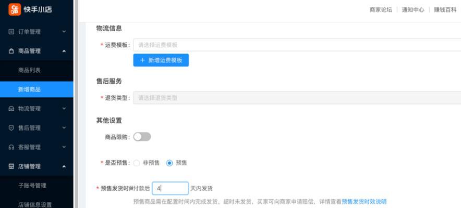Expand the 订单管理 menu chevron
The image size is (461, 208).
pos(64,32)
